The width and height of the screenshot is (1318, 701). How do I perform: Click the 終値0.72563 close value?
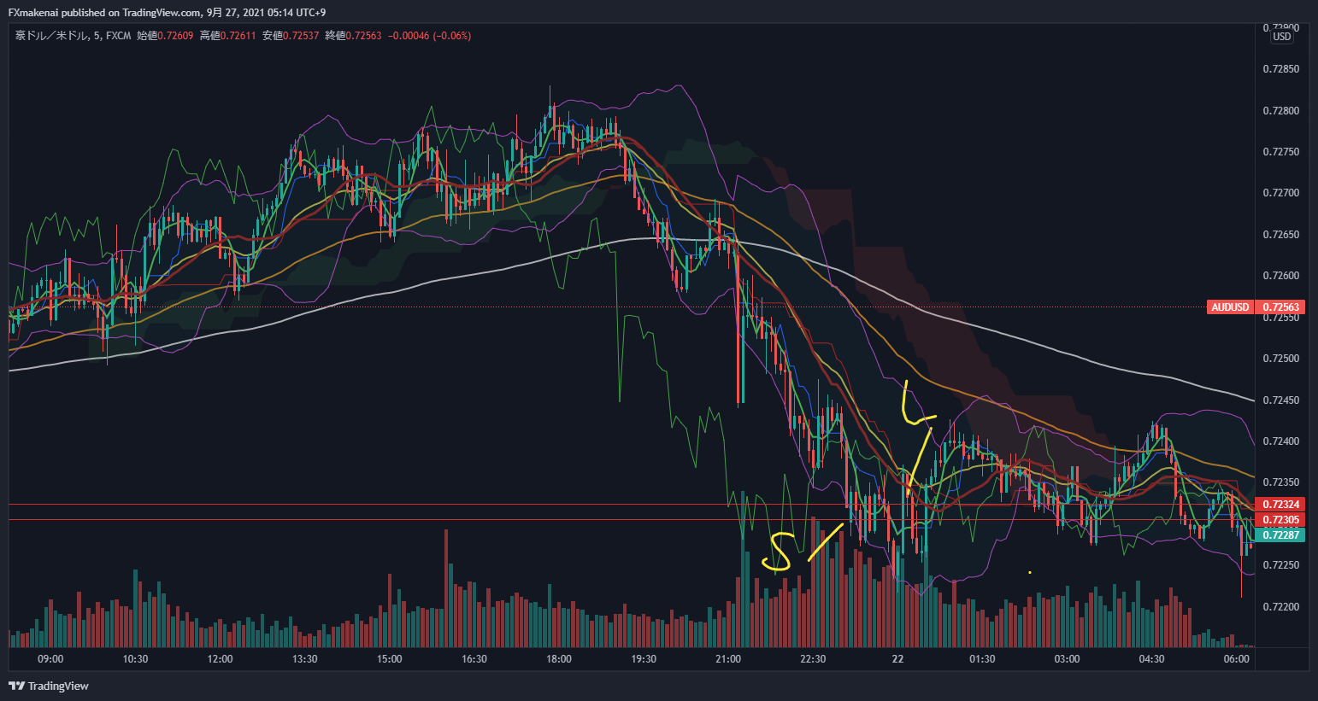point(353,36)
